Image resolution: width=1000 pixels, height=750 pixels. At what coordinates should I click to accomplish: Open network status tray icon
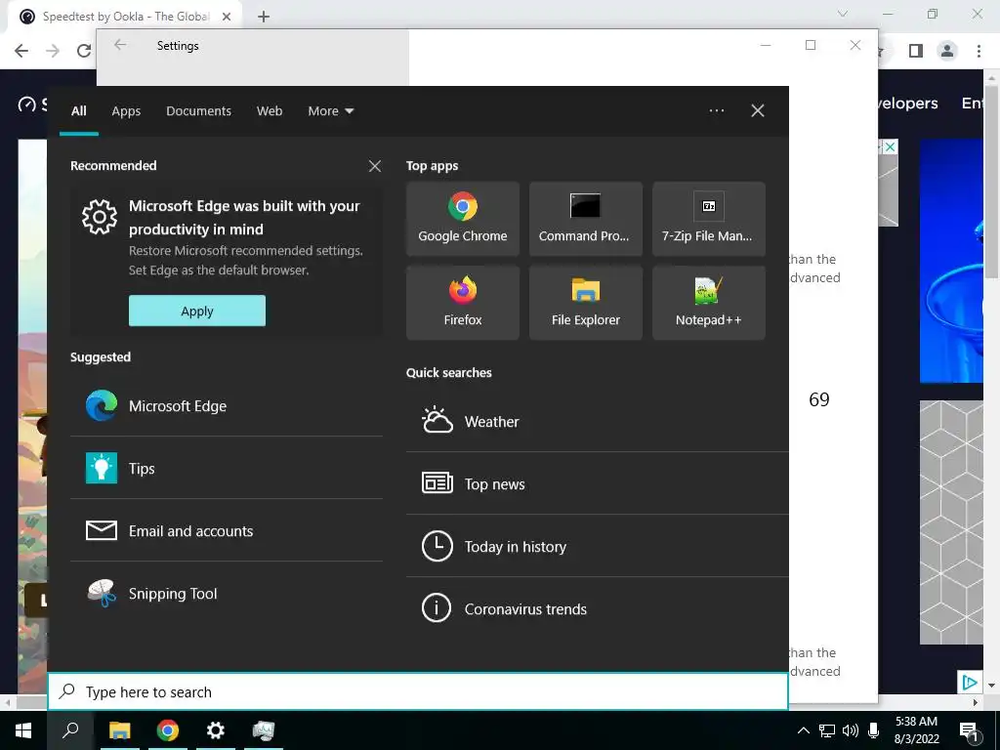point(827,730)
